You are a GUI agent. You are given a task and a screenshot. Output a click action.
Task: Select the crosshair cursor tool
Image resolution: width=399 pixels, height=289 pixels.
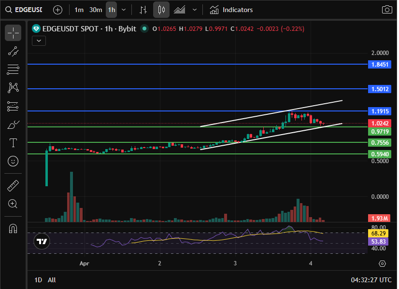click(x=13, y=33)
